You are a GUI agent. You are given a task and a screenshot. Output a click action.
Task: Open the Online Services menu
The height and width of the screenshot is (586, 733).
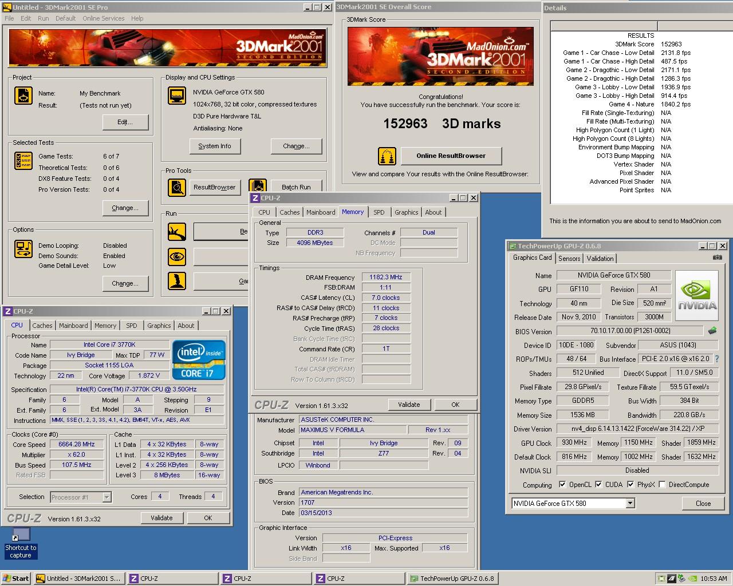(103, 18)
